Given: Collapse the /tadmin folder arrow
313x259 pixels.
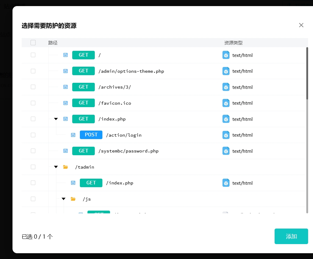Looking at the screenshot, I should coord(56,167).
